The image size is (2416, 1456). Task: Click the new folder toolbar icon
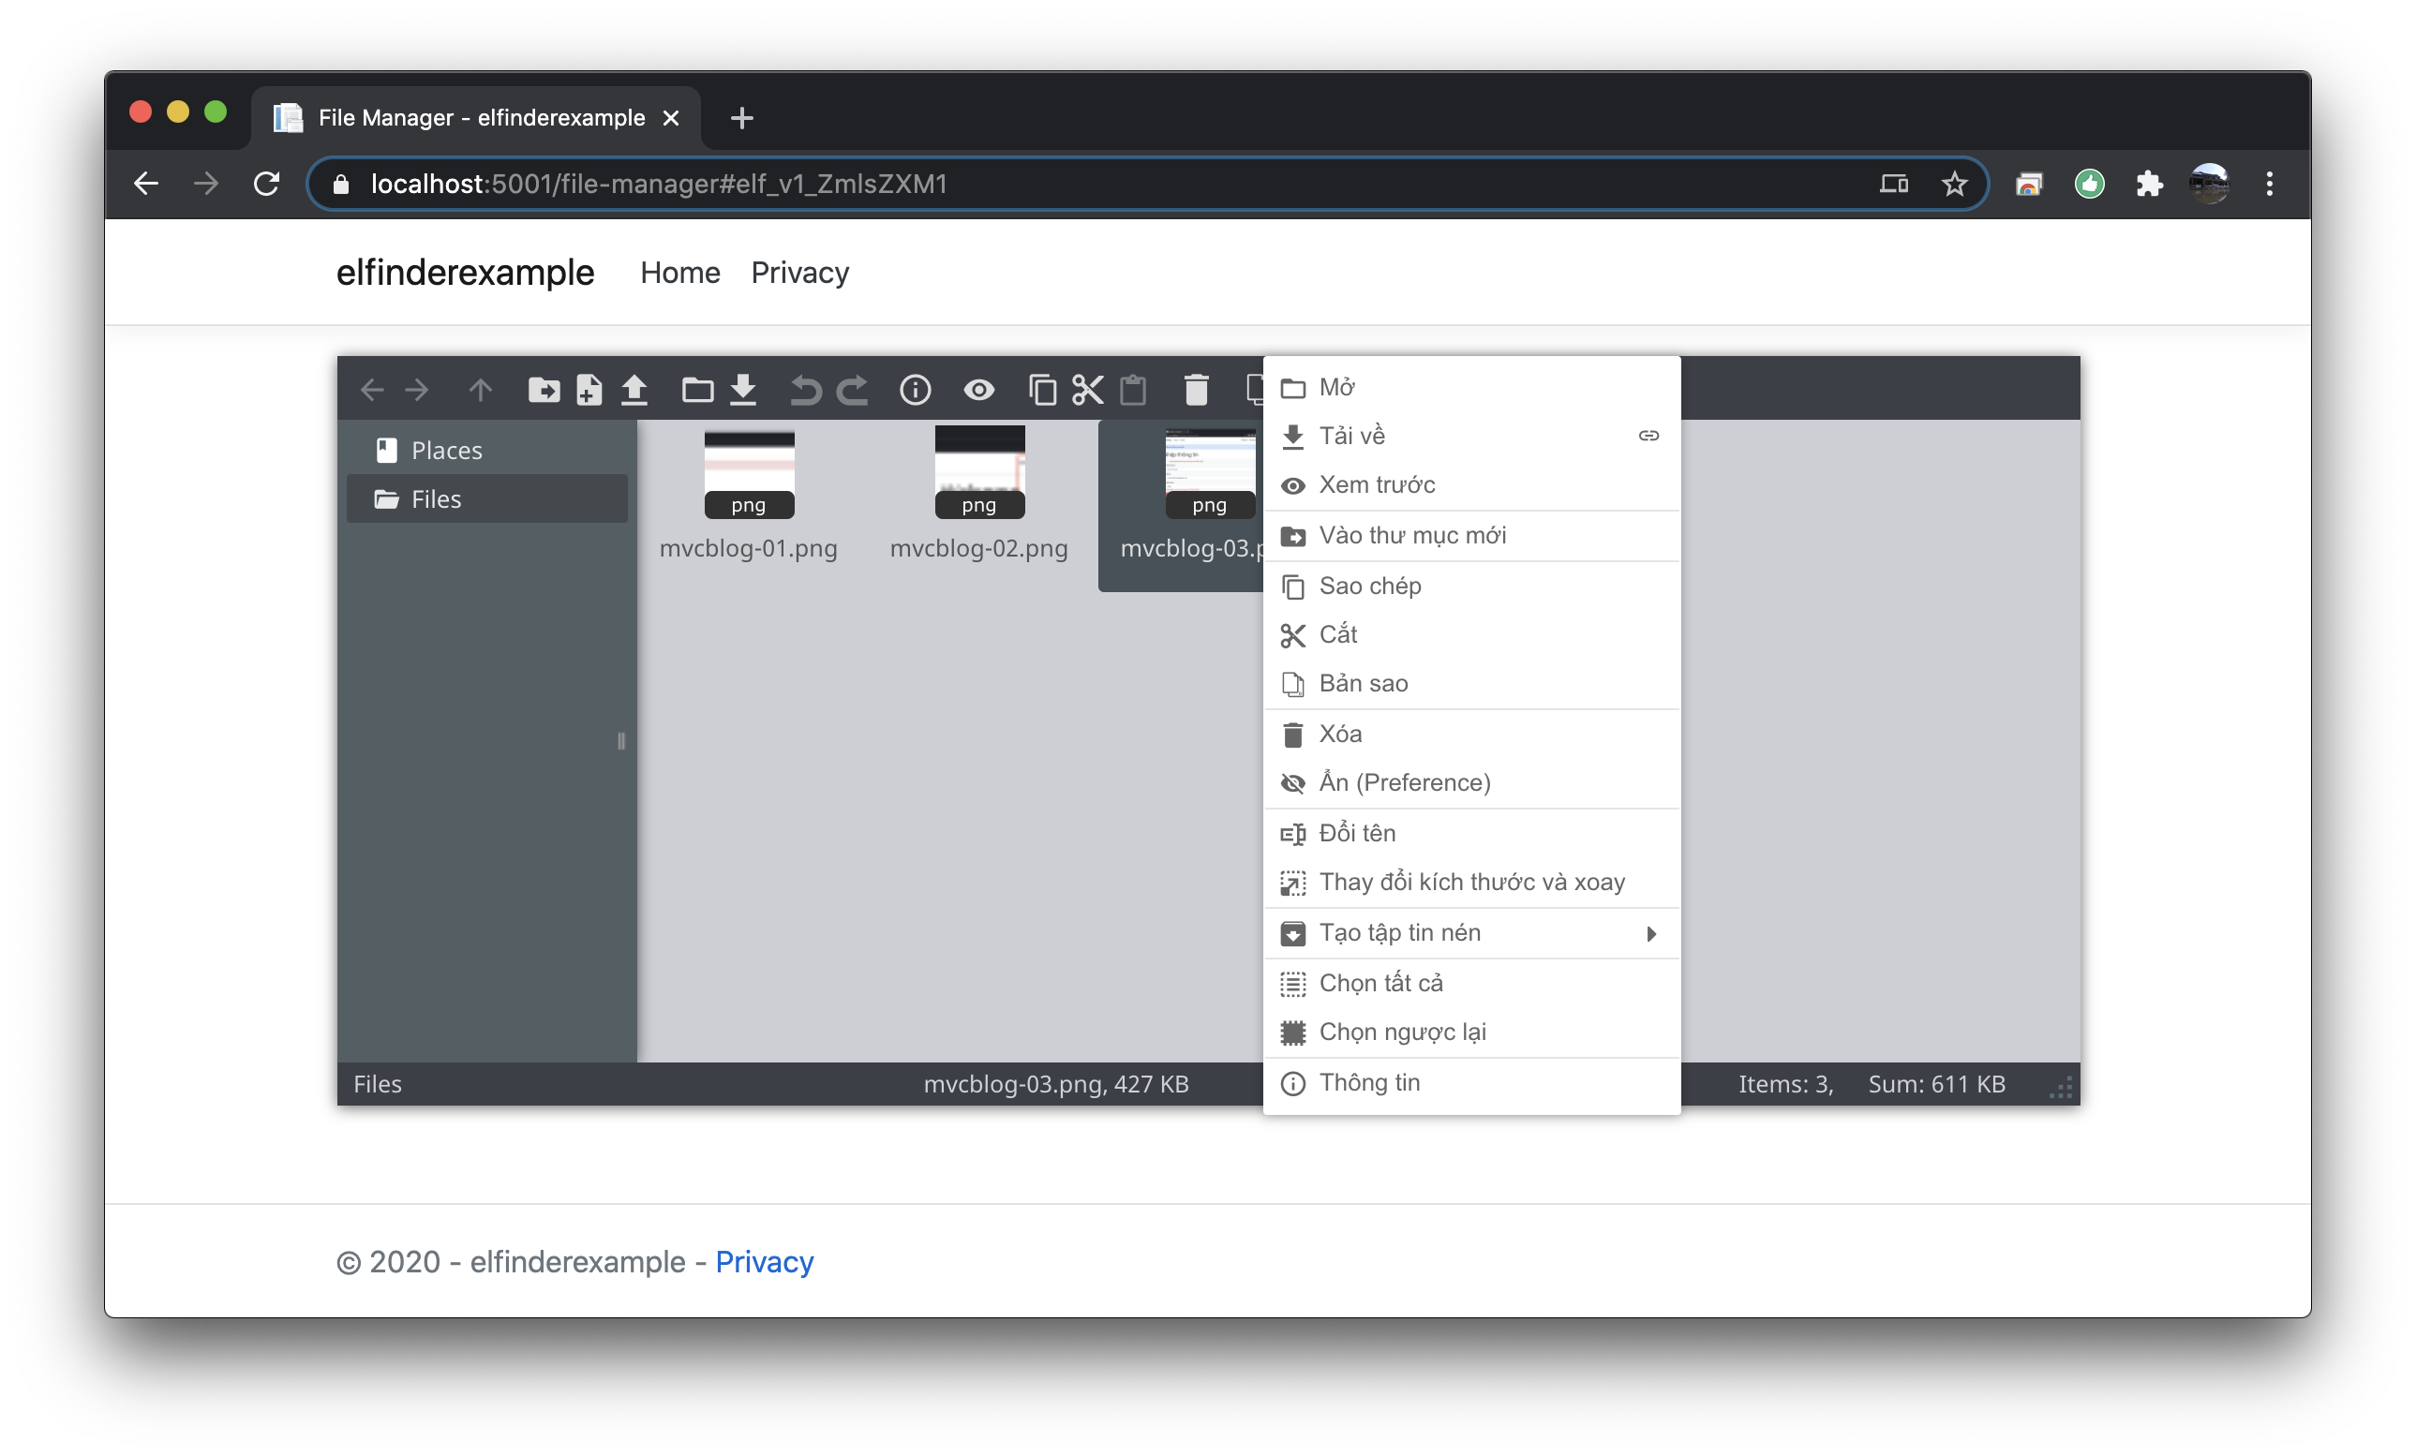click(544, 390)
